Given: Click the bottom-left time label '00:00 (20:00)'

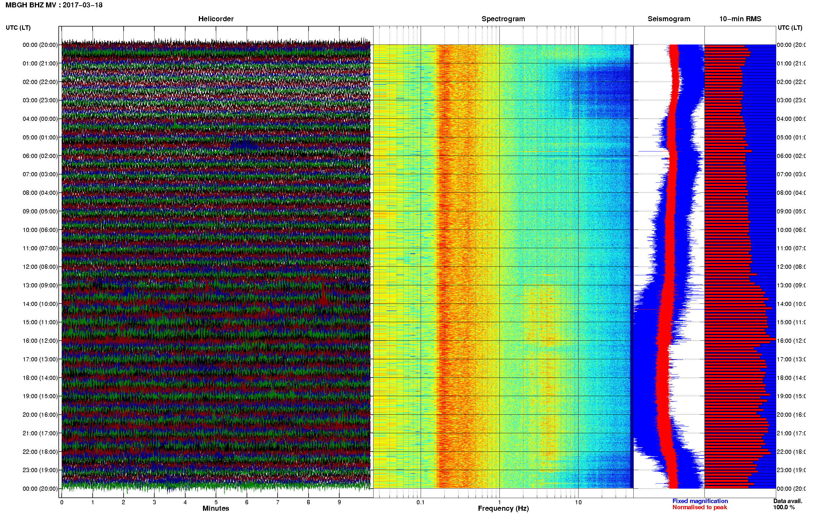Looking at the screenshot, I should tap(40, 489).
